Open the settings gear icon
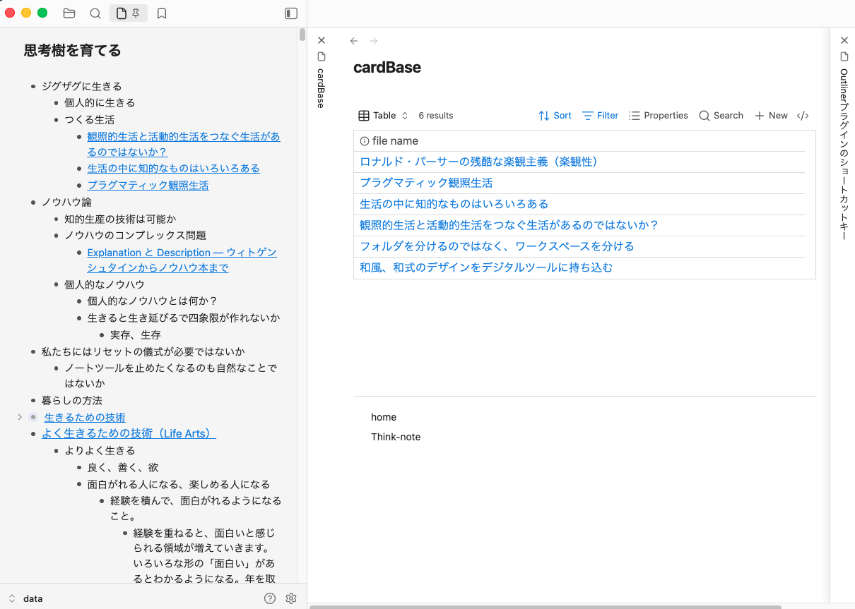 291,598
